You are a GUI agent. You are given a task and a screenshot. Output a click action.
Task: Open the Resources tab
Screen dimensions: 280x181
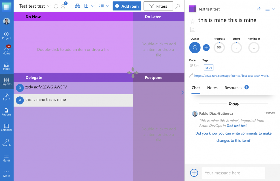point(233,88)
